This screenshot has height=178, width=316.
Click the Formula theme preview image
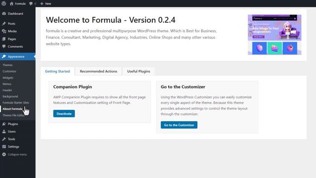click(x=275, y=35)
